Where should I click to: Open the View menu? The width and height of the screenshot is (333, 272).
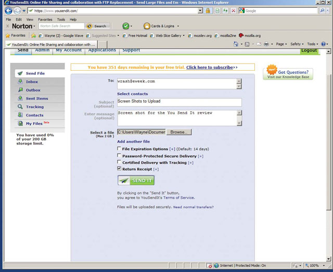tap(30, 20)
